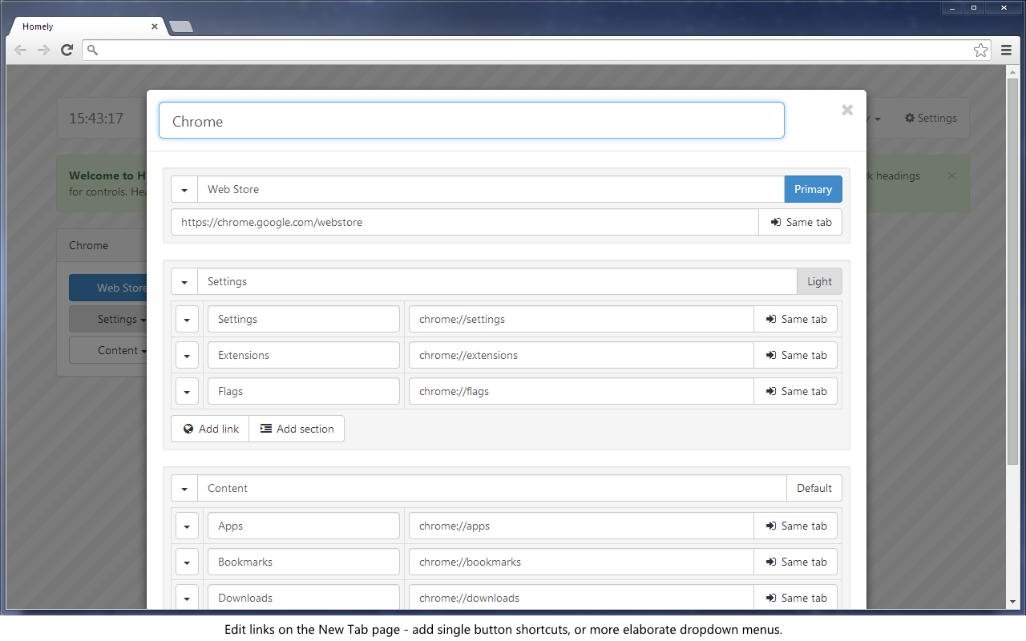Edit the Extensions link name field
Image resolution: width=1026 pixels, height=641 pixels.
(x=304, y=355)
